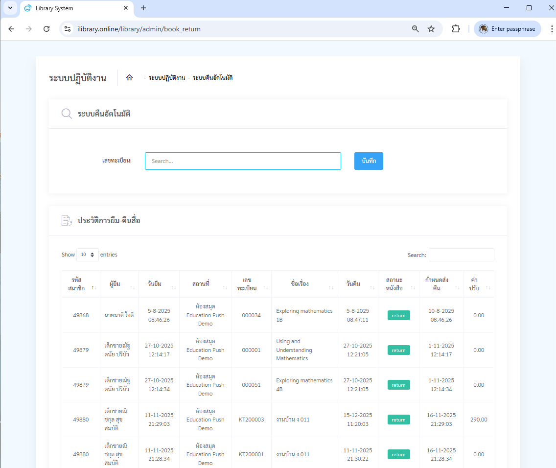Go back using the browser back arrow
This screenshot has height=468, width=556.
(x=12, y=29)
